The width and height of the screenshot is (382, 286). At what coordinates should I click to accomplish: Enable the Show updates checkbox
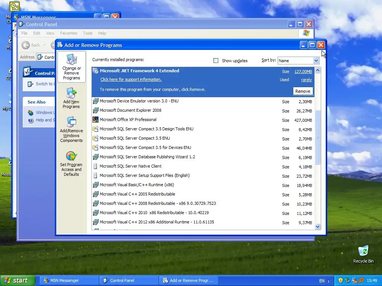[x=216, y=61]
